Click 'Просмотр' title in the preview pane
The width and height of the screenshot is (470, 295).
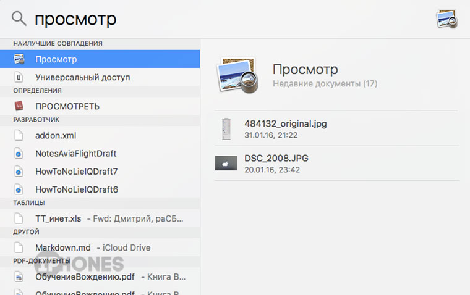click(x=305, y=70)
